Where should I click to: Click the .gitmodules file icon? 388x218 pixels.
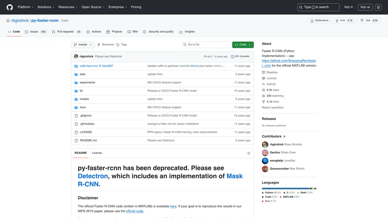[x=76, y=124]
